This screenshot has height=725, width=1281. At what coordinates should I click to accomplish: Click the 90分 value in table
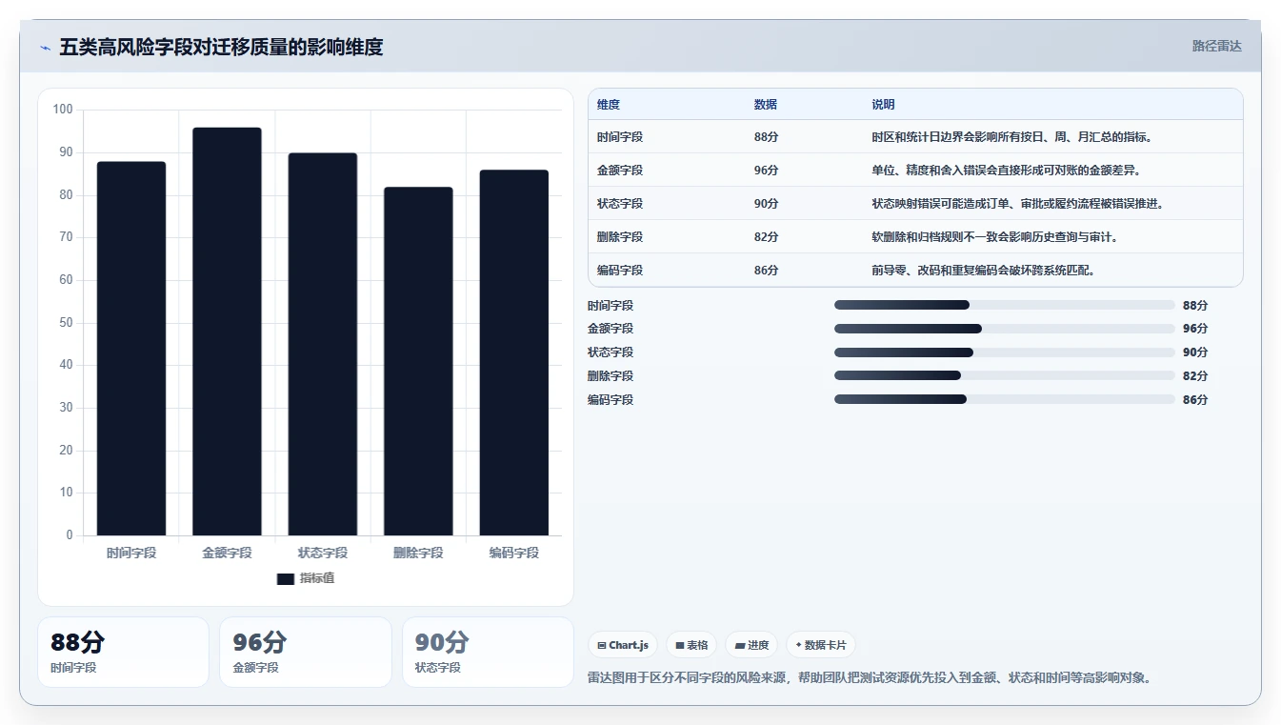[766, 204]
